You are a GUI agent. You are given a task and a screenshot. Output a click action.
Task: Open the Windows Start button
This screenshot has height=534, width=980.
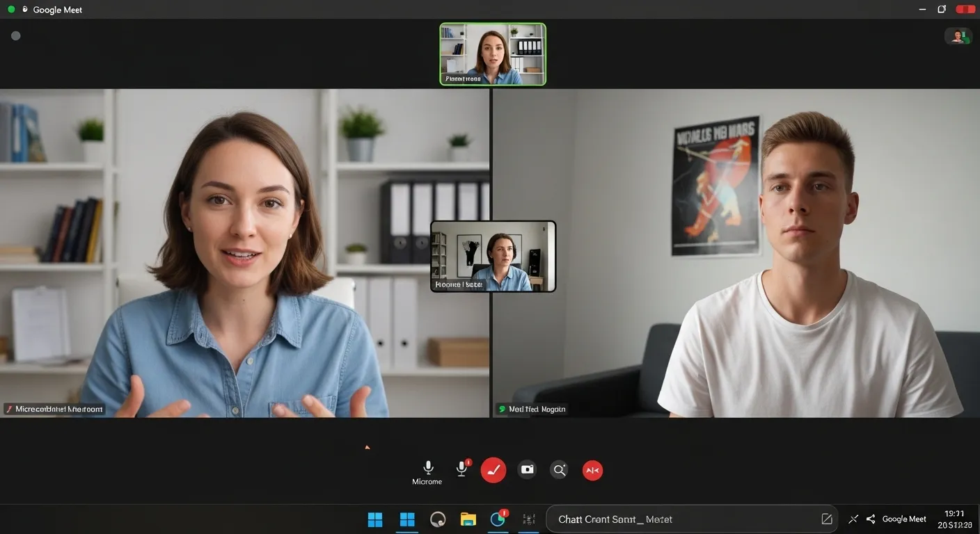[375, 519]
